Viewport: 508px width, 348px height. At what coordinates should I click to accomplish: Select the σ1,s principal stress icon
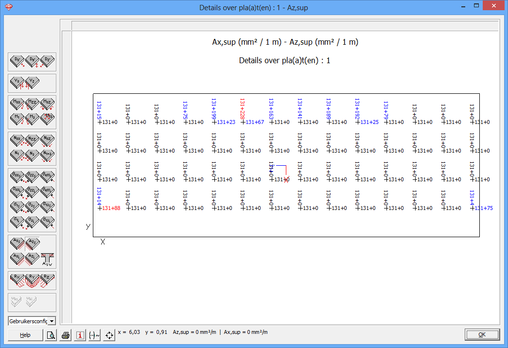pos(17,207)
